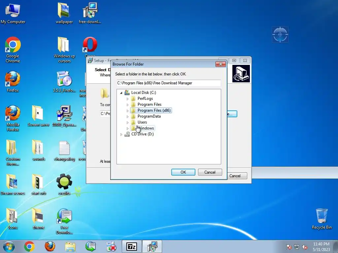Click the Show desktop strip on the taskbar
338x253 pixels.
point(336,246)
